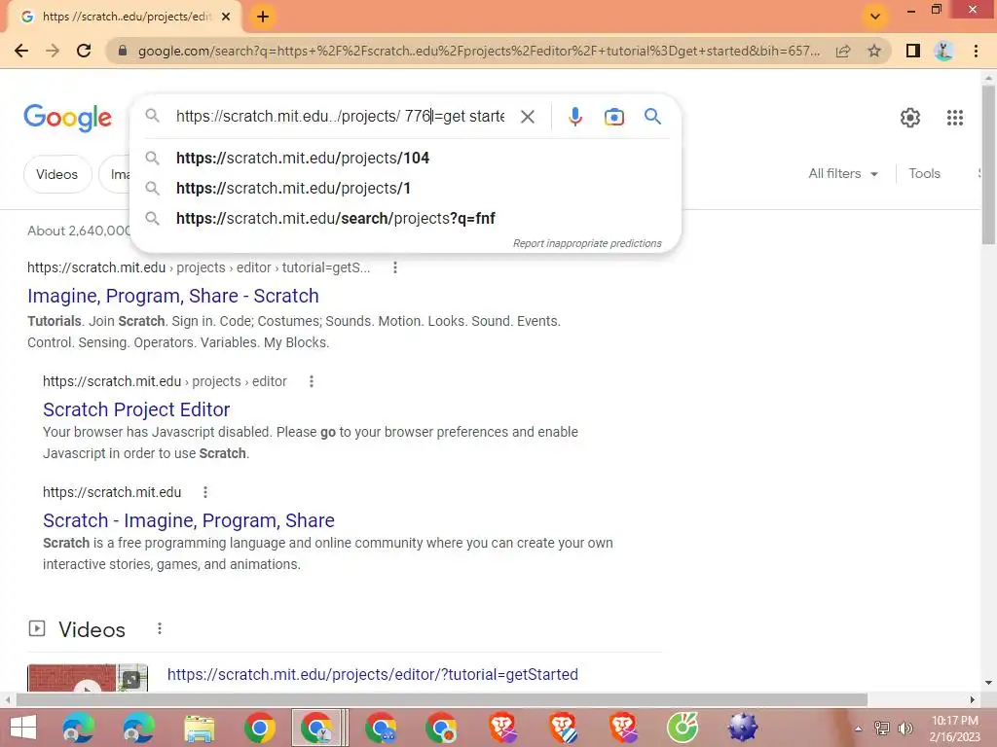This screenshot has height=747, width=997.
Task: Close the scratch search tab
Action: pos(226,17)
